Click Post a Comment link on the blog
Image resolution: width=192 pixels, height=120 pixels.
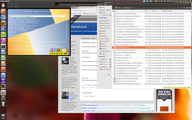89,96
